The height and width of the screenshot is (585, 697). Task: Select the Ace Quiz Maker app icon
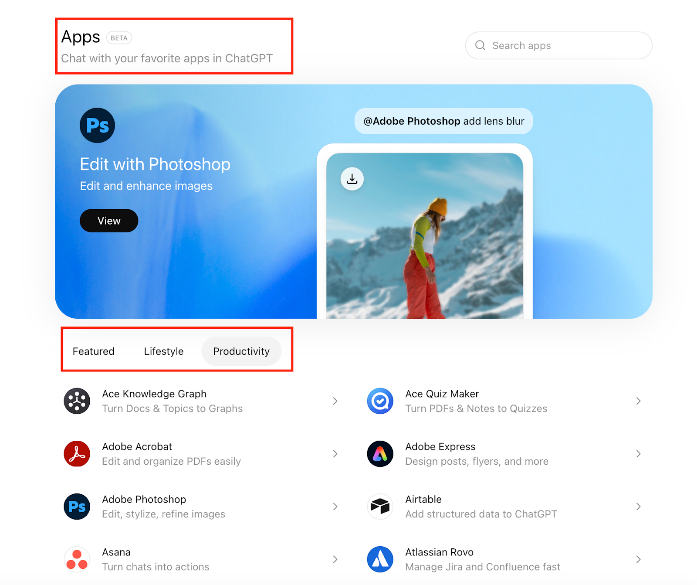380,401
